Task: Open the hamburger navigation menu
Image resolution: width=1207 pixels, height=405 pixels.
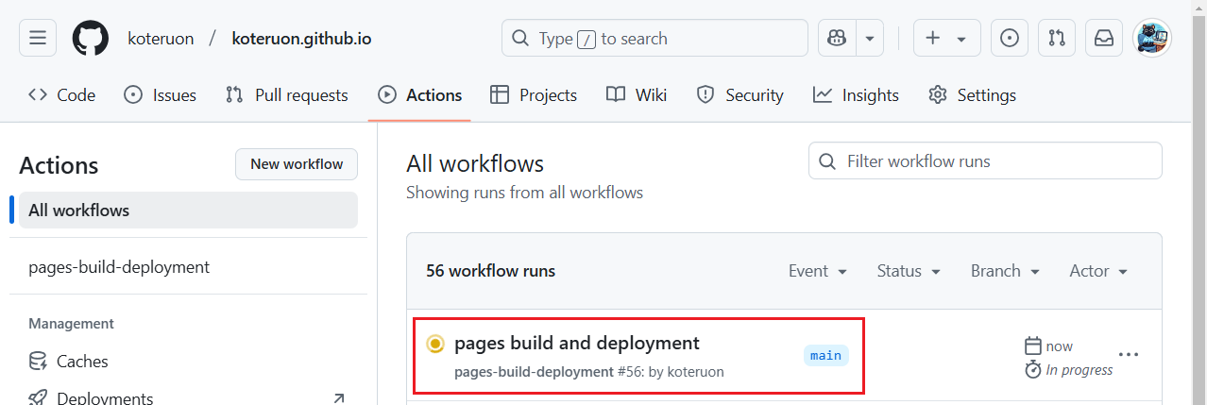Action: point(38,38)
